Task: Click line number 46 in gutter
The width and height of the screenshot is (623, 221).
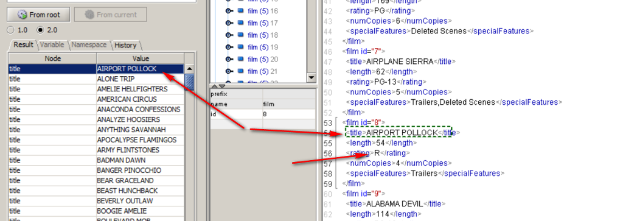Action: [328, 51]
